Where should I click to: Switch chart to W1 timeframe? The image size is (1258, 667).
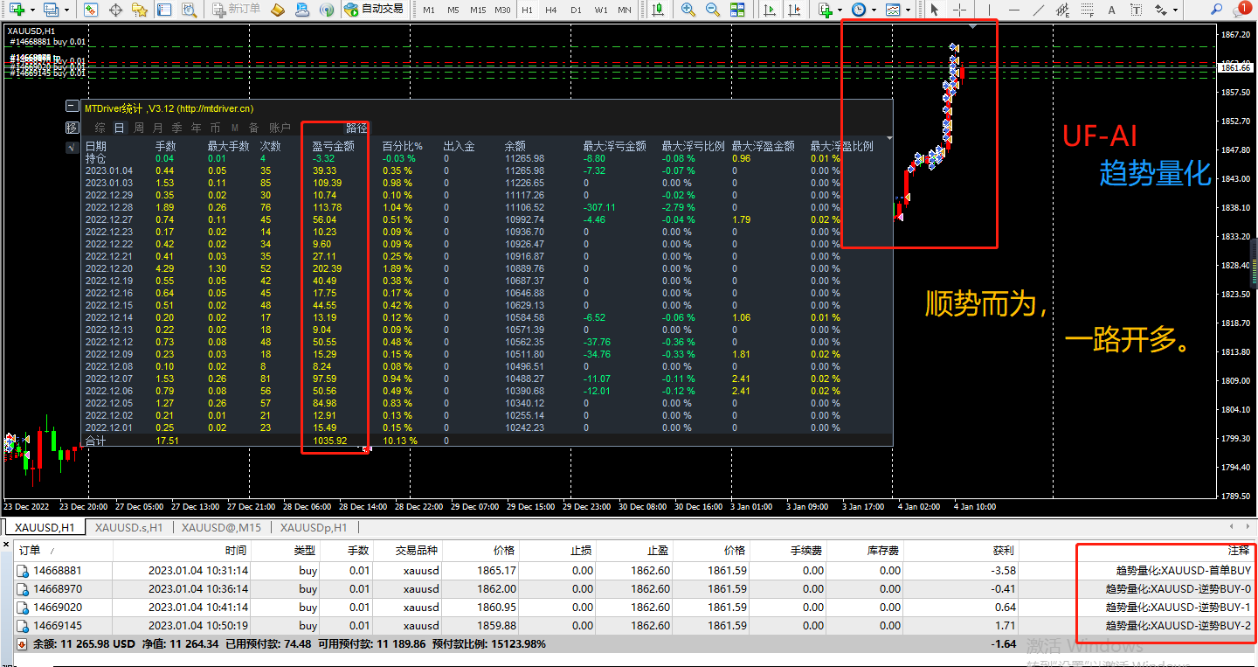[x=601, y=10]
